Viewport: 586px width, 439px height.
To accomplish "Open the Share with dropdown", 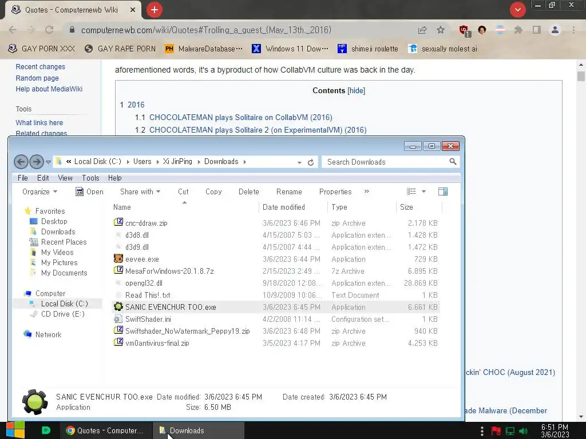I will (x=140, y=191).
